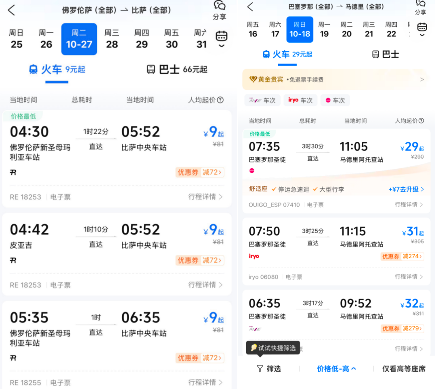This screenshot has height=389, width=436.
Task: Tap the Trenitalia logo on the 05:35 train
Action: [13, 358]
